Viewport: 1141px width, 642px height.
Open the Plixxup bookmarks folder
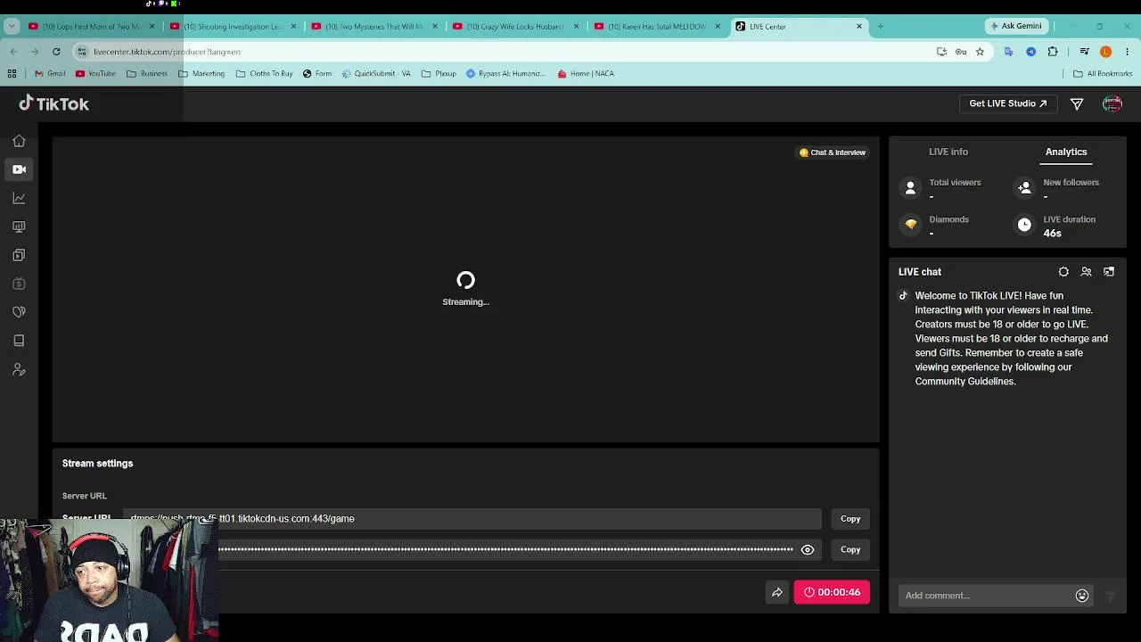click(439, 74)
